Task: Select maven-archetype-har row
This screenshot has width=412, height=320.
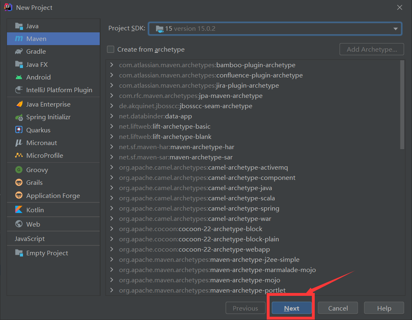Action: [x=254, y=147]
